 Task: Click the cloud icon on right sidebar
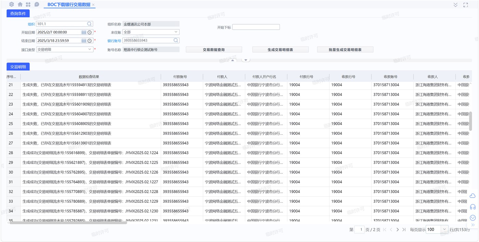[x=473, y=196]
